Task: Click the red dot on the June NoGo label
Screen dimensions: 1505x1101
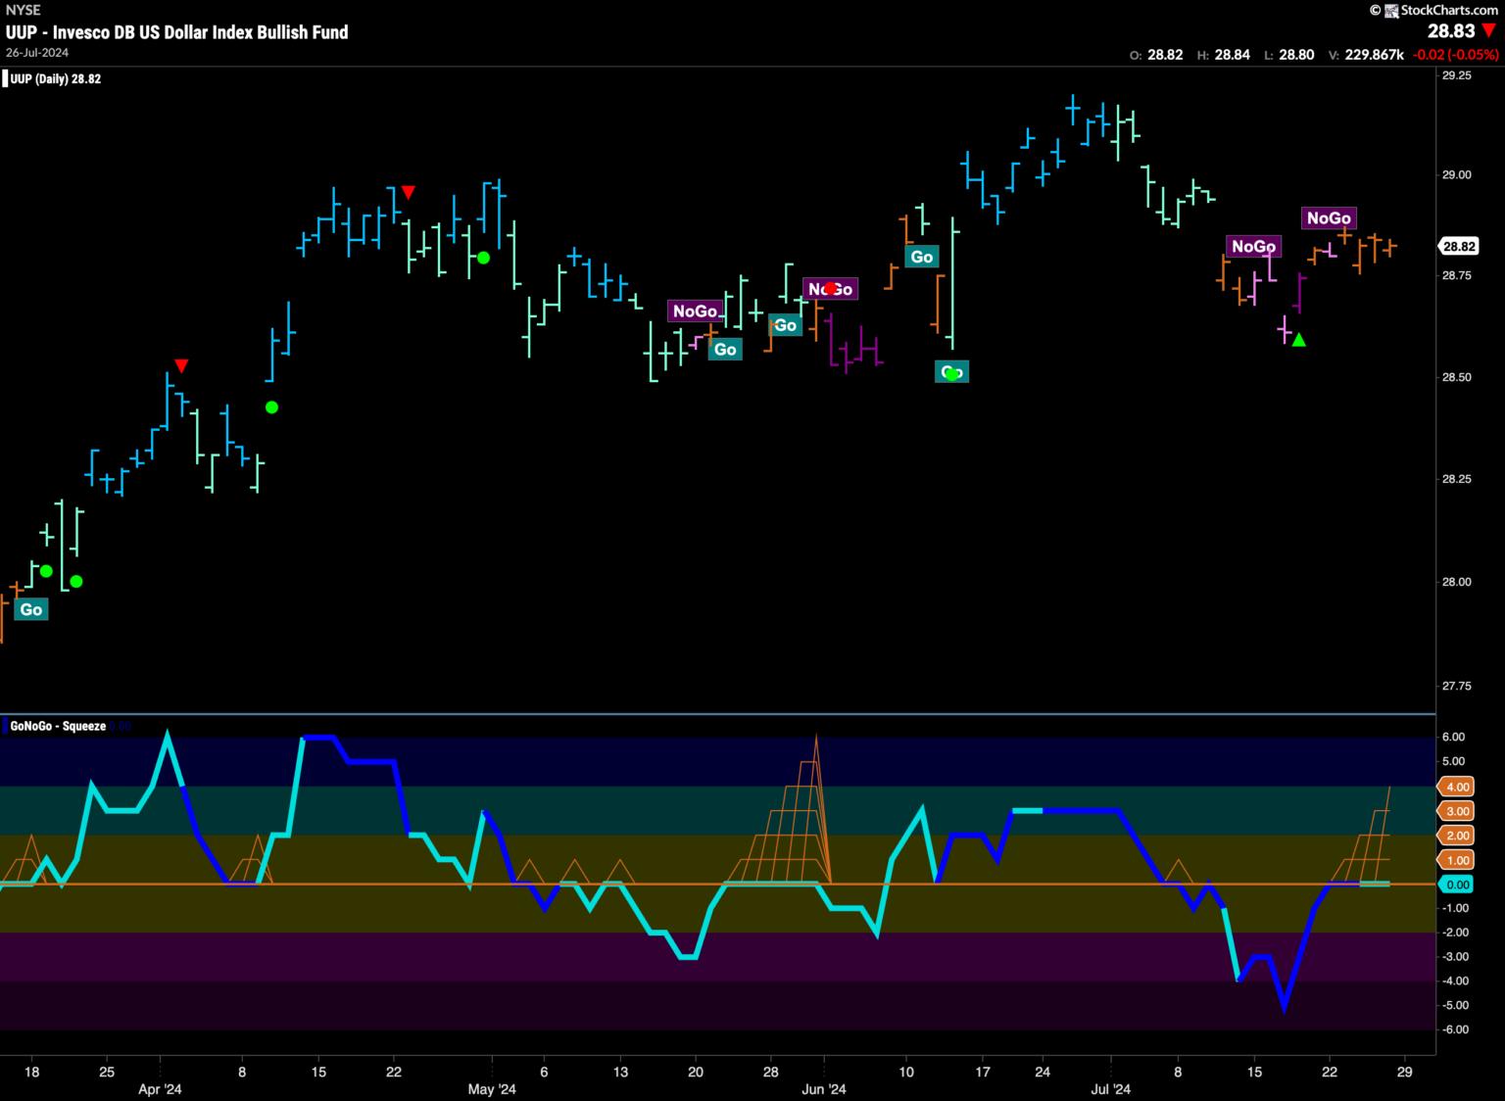Action: coord(830,288)
